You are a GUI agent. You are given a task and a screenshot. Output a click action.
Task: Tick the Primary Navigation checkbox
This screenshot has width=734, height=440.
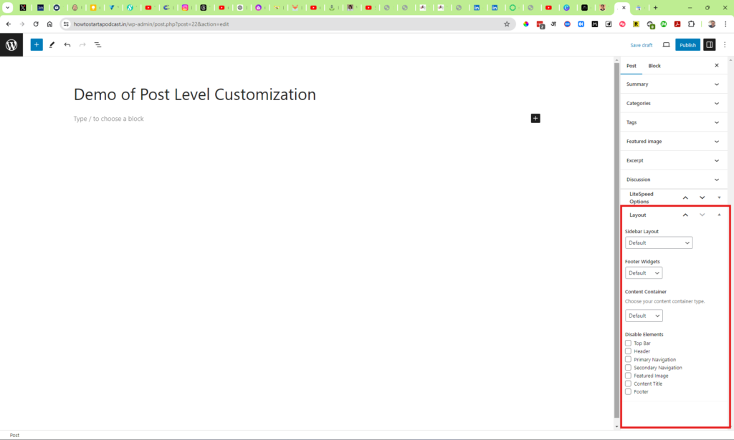click(628, 359)
